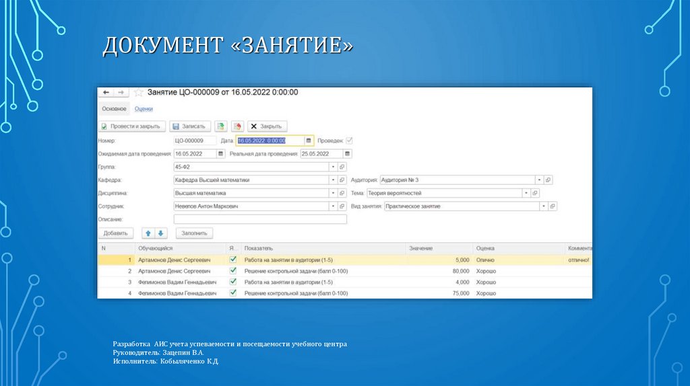Viewport: 690px width, 386px height.
Task: Toggle attendance checkbox in row 1
Action: click(x=232, y=260)
